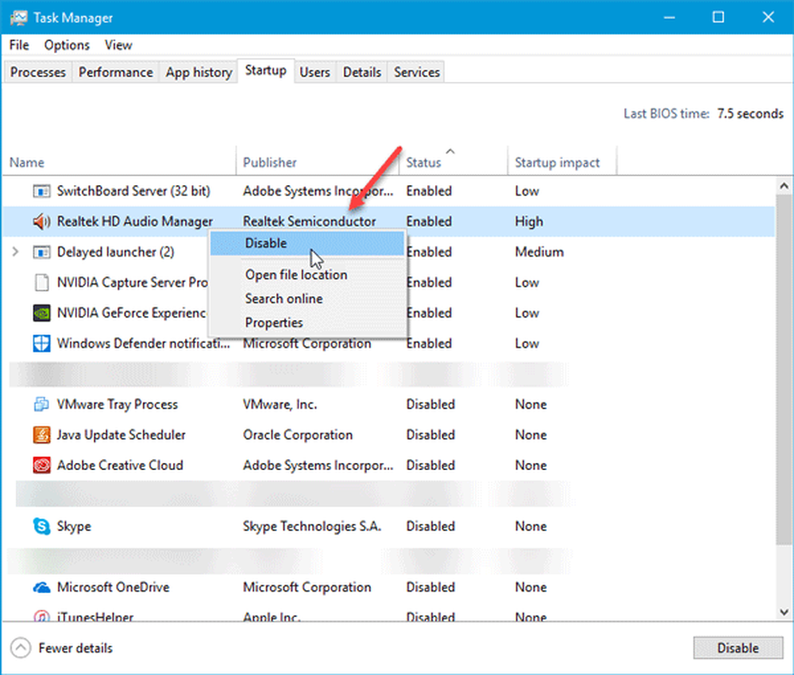This screenshot has width=794, height=675.
Task: Click the Microsoft OneDrive cloud icon
Action: click(41, 588)
